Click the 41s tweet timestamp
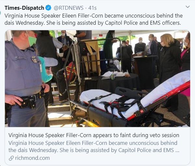The image size is (195, 166). pyautogui.click(x=92, y=8)
